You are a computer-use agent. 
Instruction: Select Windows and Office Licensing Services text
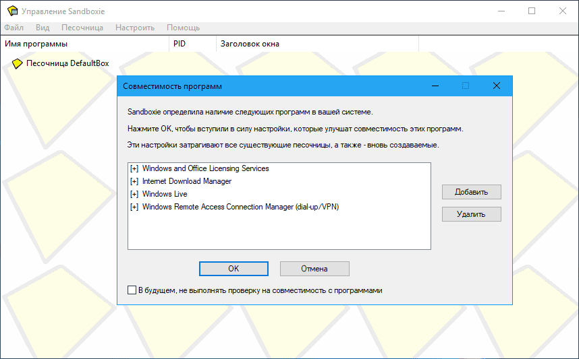click(205, 168)
